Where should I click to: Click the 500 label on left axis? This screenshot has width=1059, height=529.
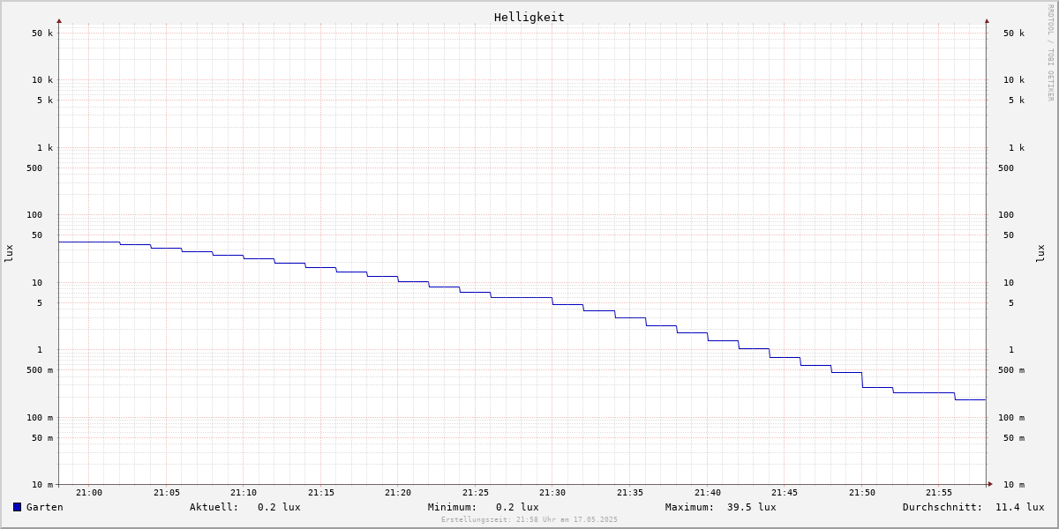pyautogui.click(x=34, y=168)
